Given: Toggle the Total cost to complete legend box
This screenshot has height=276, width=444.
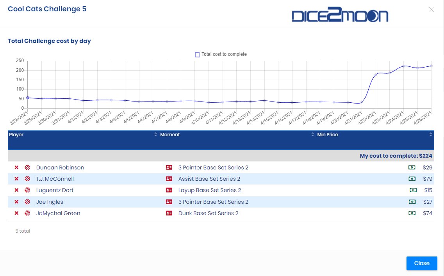Looking at the screenshot, I should 197,54.
